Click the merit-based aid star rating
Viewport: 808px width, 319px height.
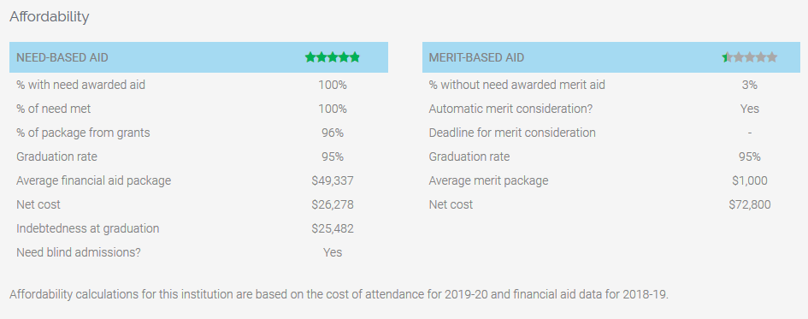click(750, 57)
